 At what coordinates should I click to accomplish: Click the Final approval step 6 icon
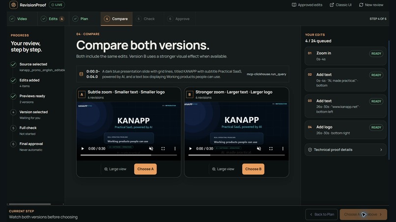13,144
